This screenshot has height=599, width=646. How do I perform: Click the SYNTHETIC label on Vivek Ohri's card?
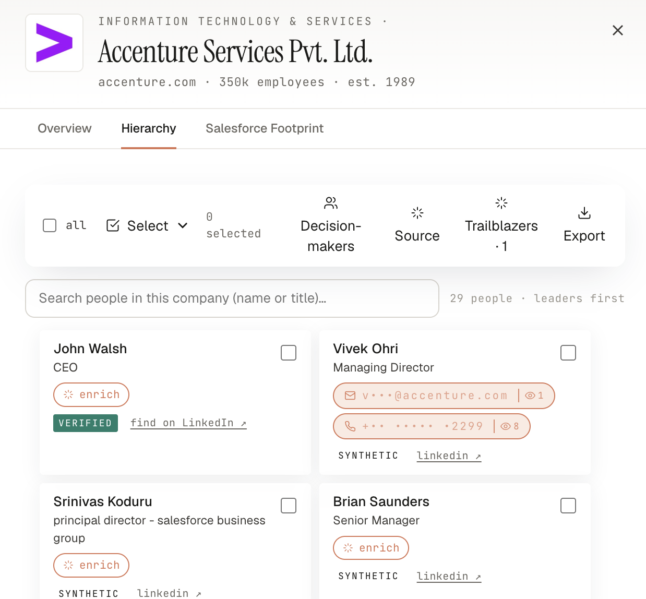368,456
